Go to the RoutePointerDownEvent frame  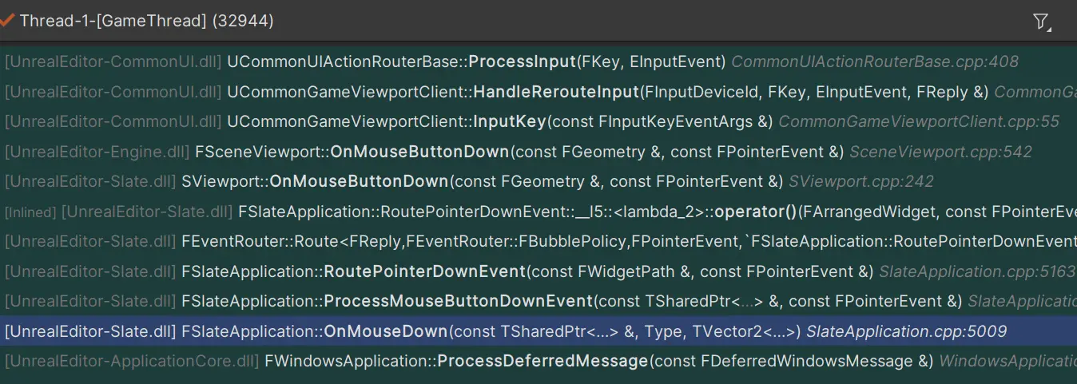pyautogui.click(x=424, y=271)
